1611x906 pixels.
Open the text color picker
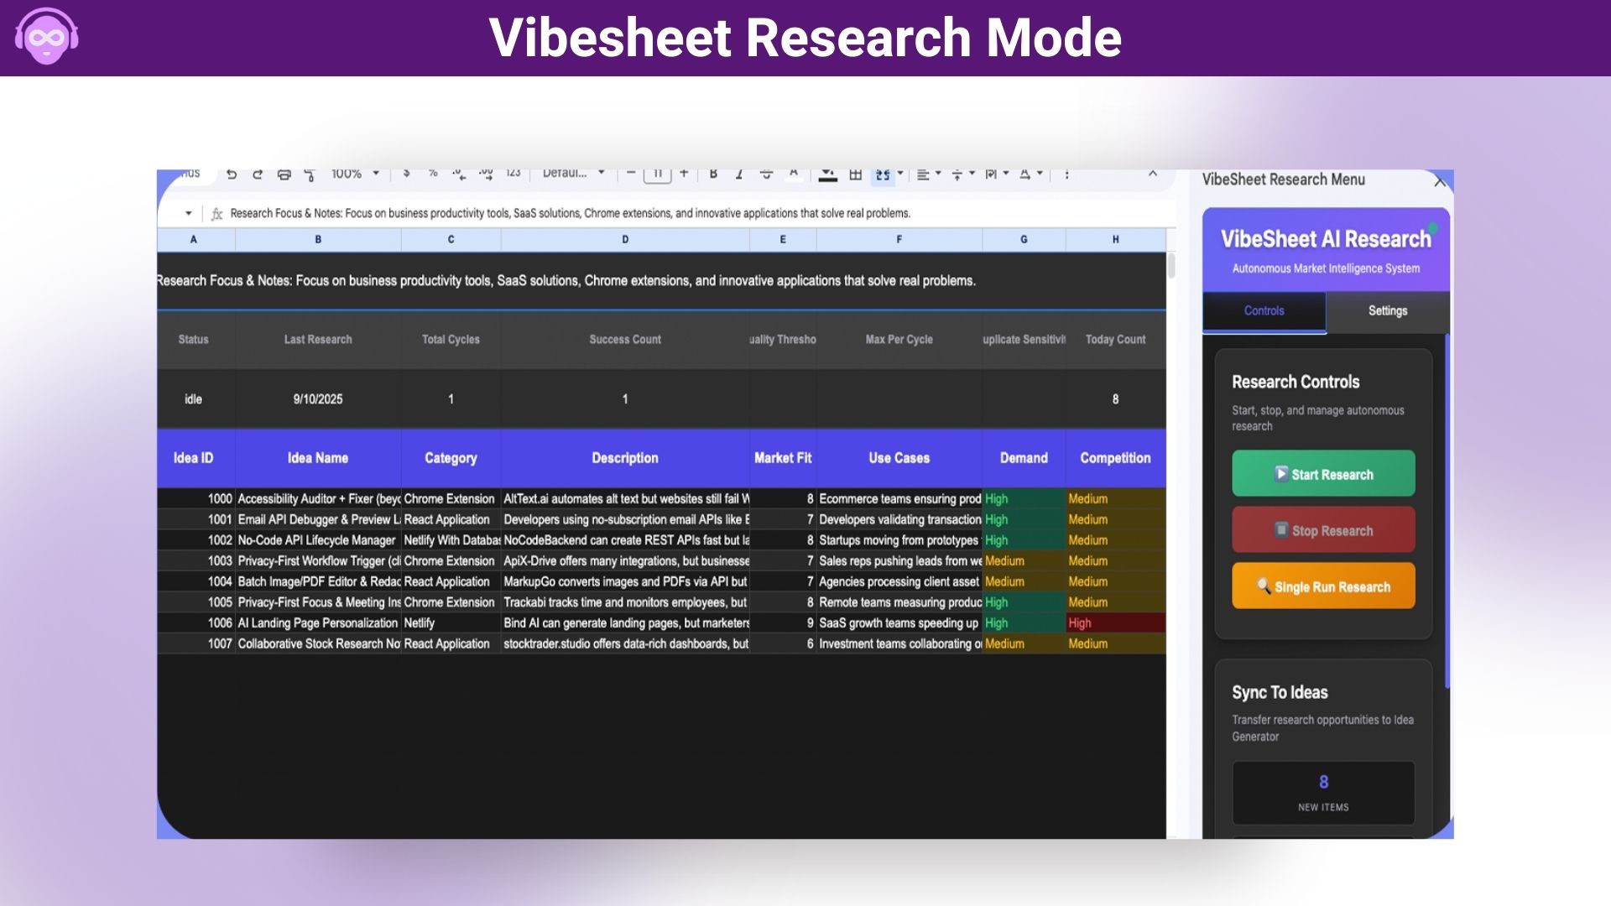pyautogui.click(x=795, y=174)
